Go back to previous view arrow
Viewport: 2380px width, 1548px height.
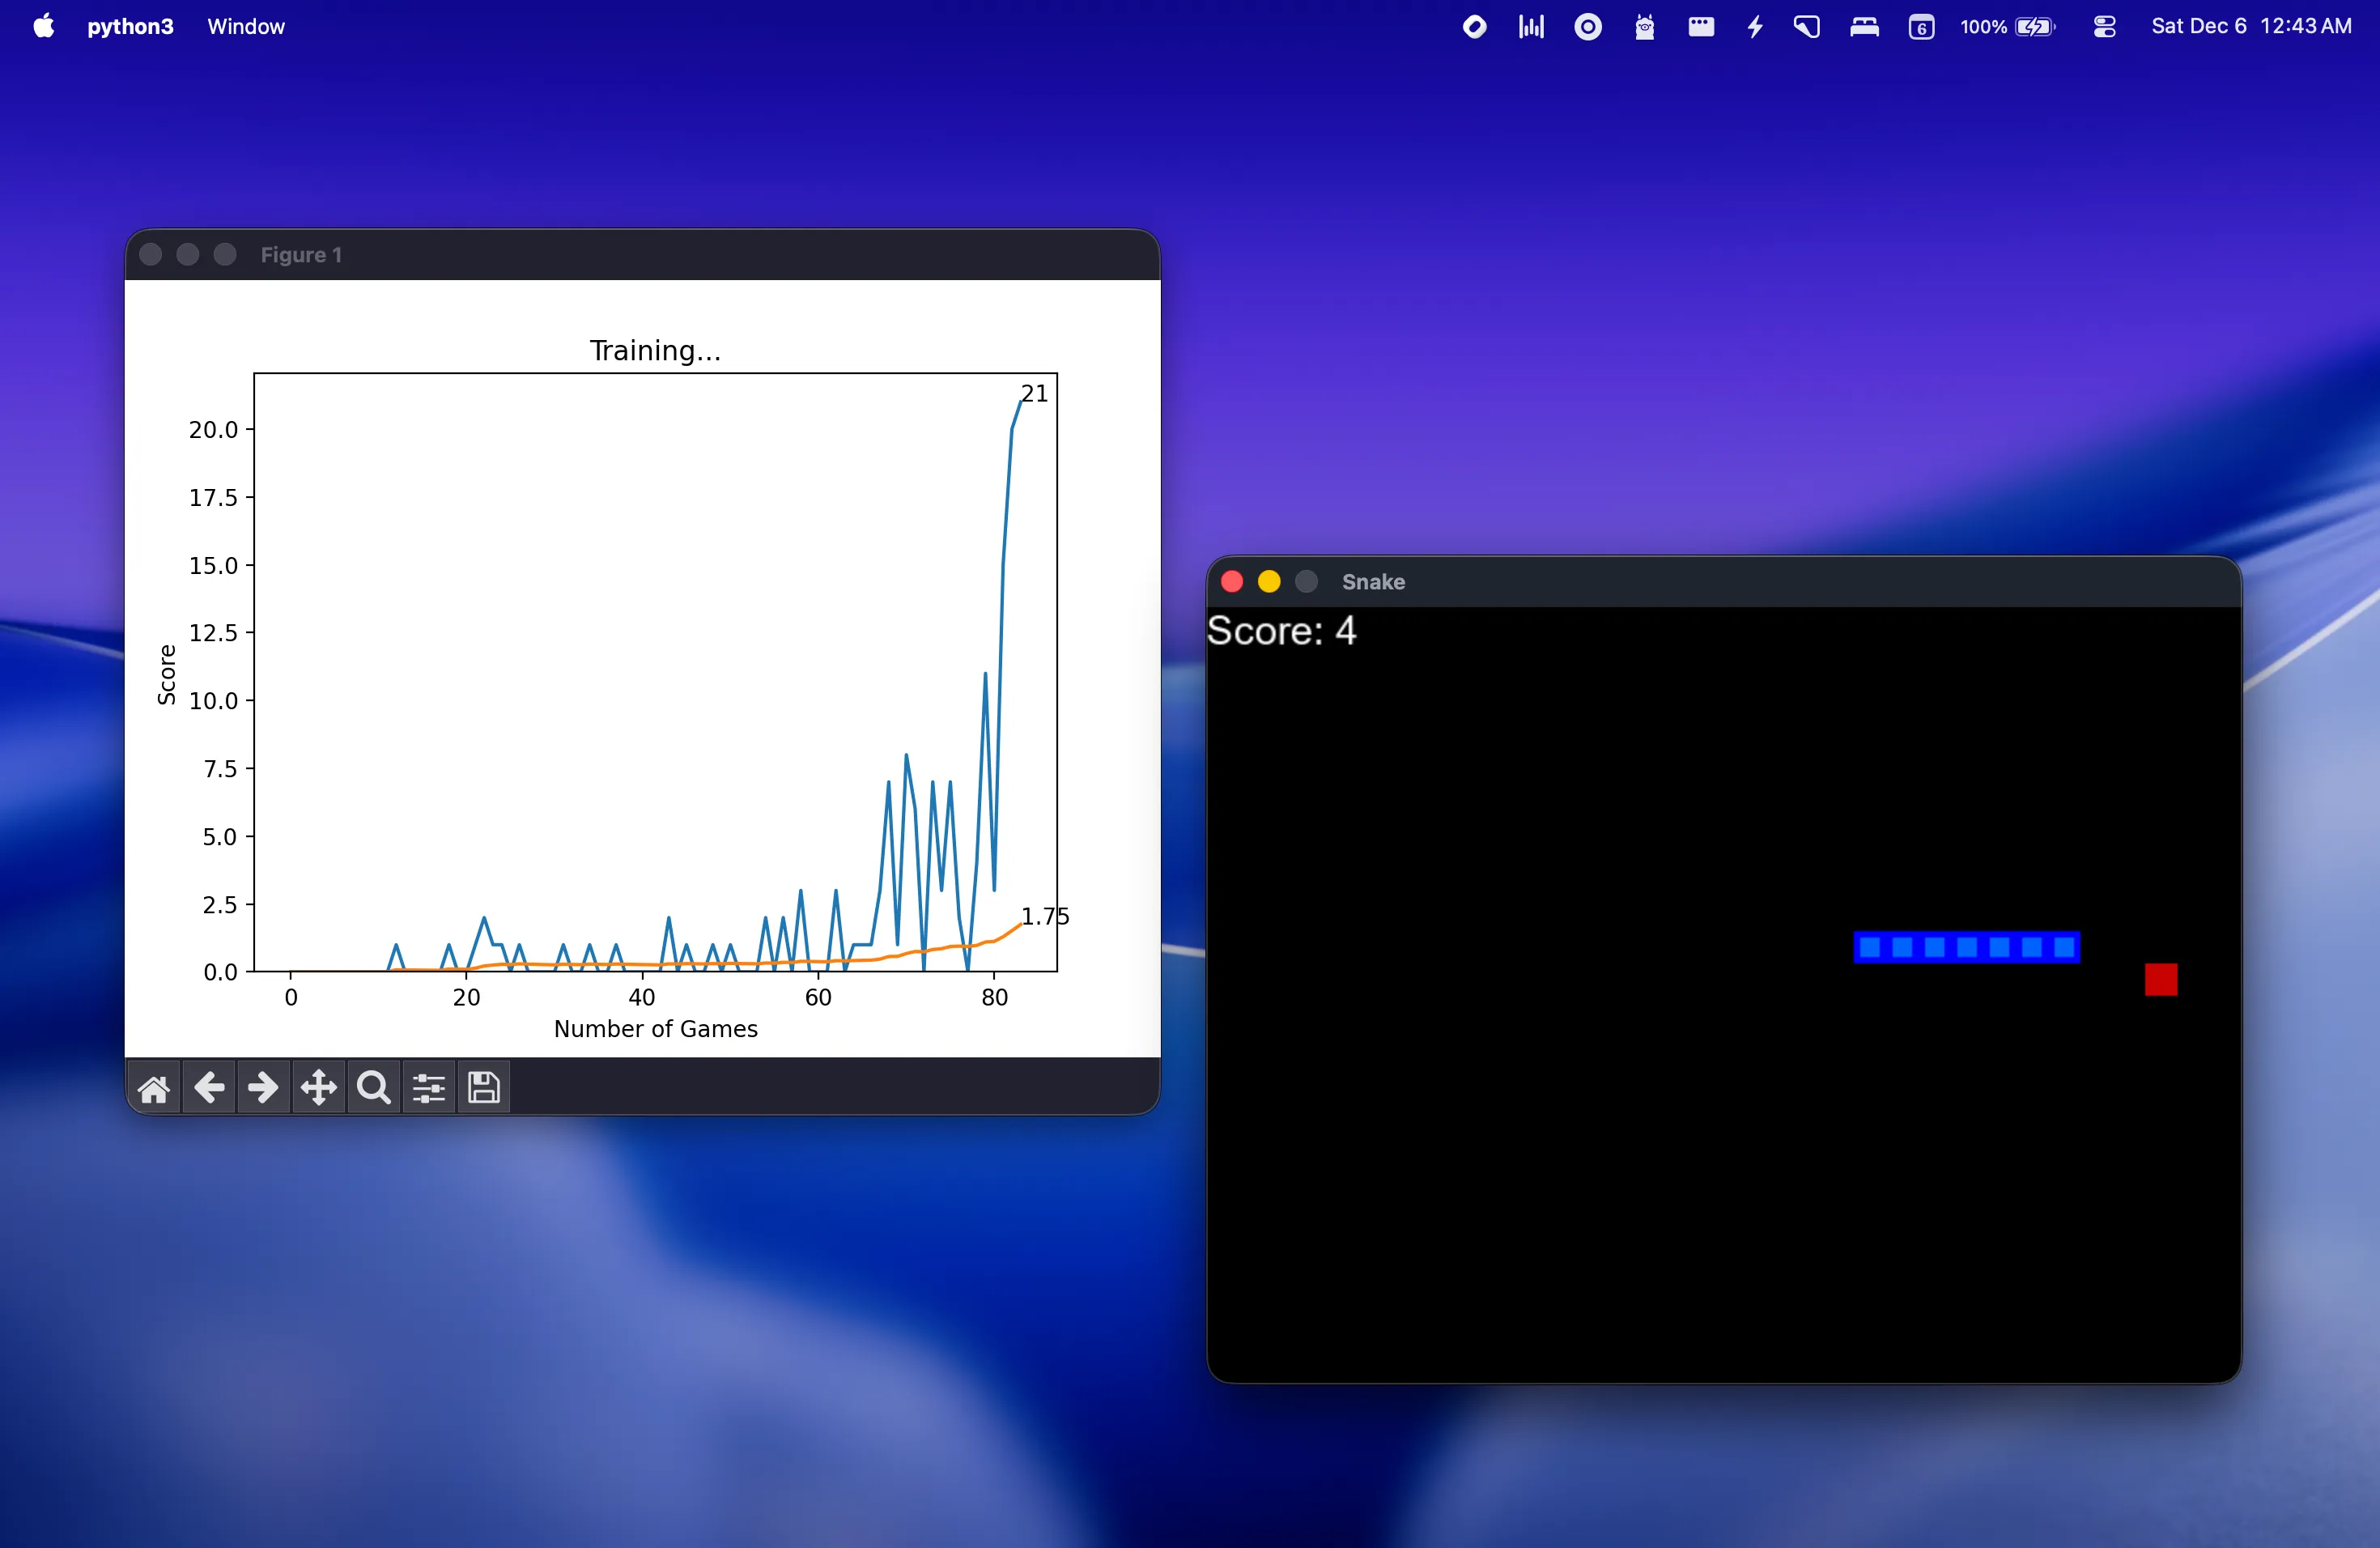[208, 1088]
